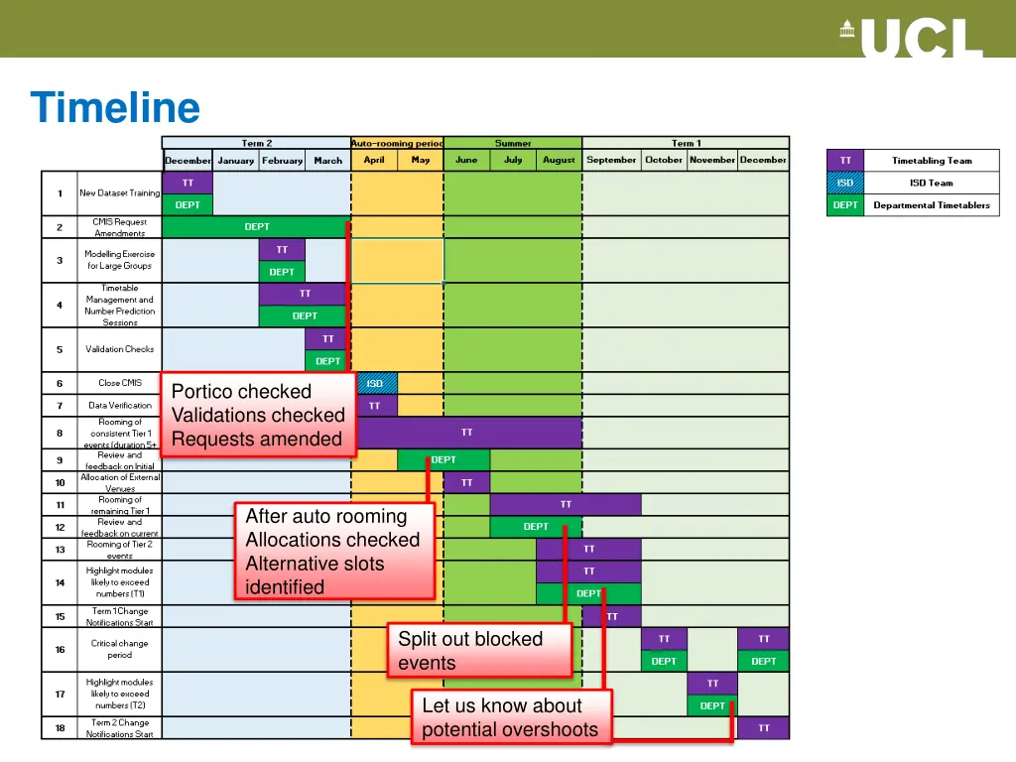
Task: Click the July month header
Action: point(513,160)
